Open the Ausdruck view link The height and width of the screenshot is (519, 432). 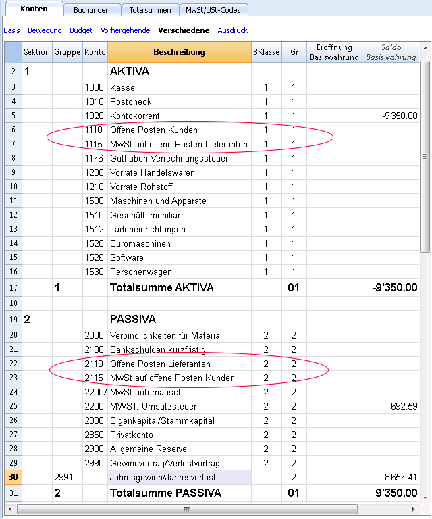(233, 30)
